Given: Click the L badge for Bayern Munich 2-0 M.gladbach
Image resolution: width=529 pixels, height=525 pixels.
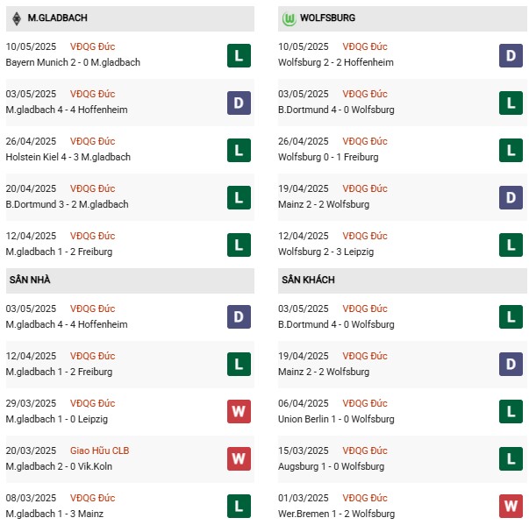Looking at the screenshot, I should coord(239,55).
